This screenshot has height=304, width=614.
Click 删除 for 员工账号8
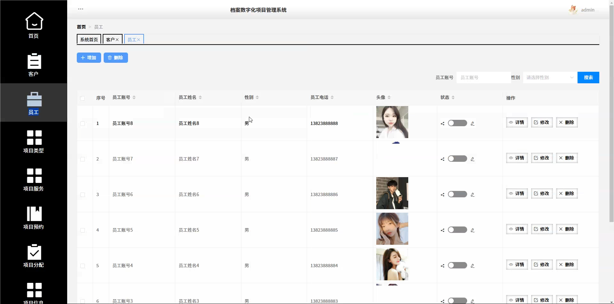(x=567, y=122)
